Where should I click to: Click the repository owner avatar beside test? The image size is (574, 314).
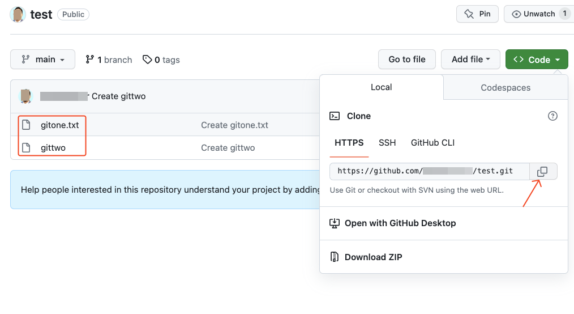click(x=18, y=14)
